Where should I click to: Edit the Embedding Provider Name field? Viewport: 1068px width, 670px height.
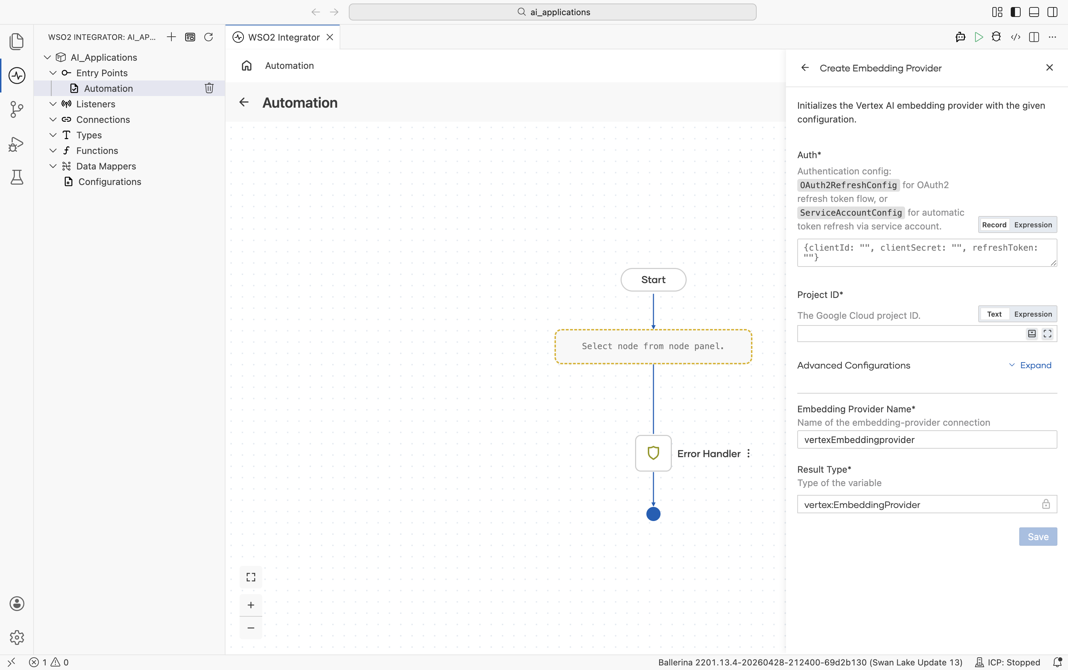[927, 439]
